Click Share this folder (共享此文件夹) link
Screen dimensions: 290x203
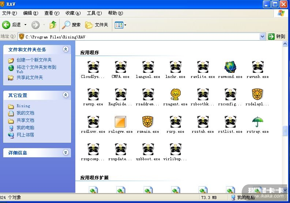(30, 78)
